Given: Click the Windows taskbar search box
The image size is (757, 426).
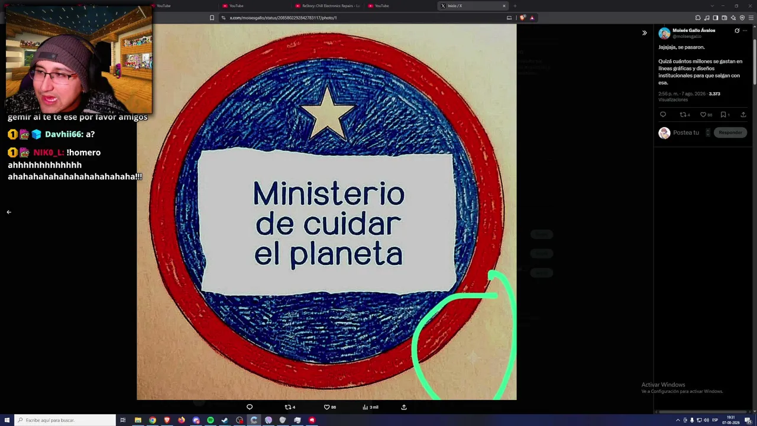Looking at the screenshot, I should [65, 420].
